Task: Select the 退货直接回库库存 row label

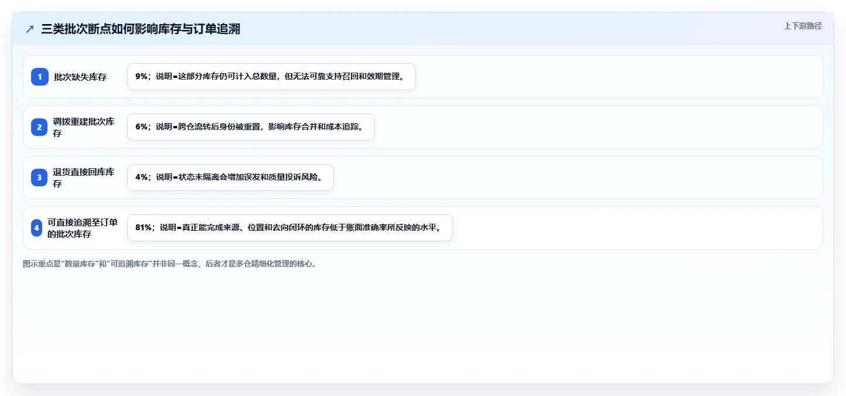Action: point(84,177)
